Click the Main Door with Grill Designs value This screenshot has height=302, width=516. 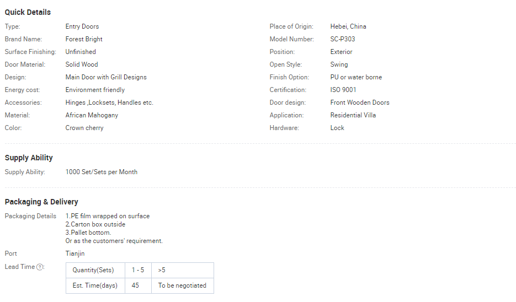tap(106, 77)
